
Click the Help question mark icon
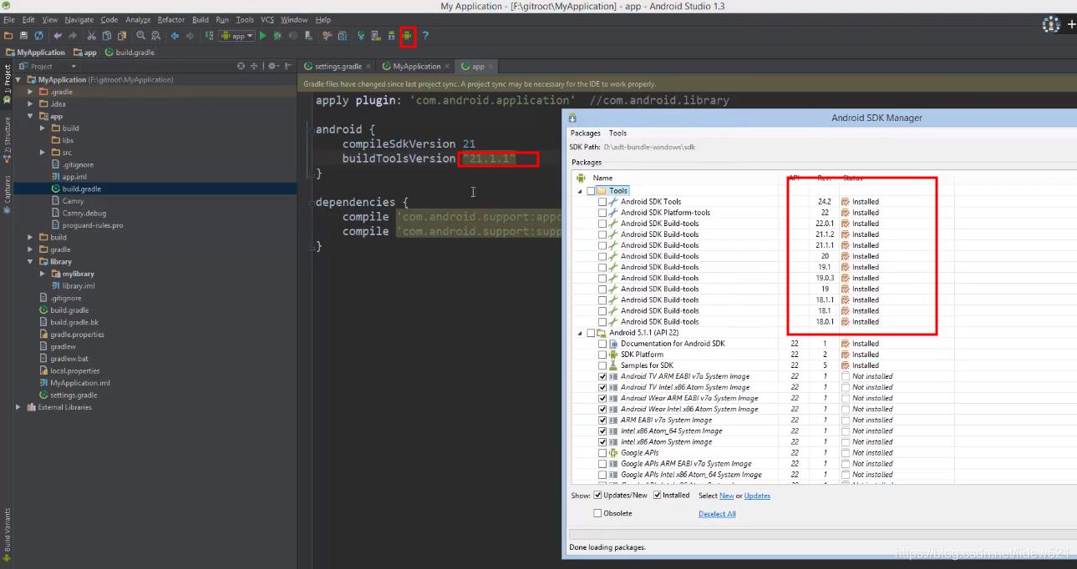[x=424, y=36]
